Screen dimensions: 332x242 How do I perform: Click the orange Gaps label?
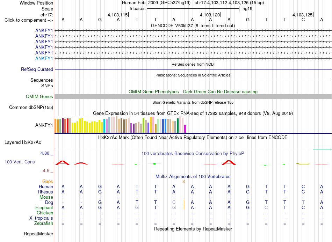[48, 182]
